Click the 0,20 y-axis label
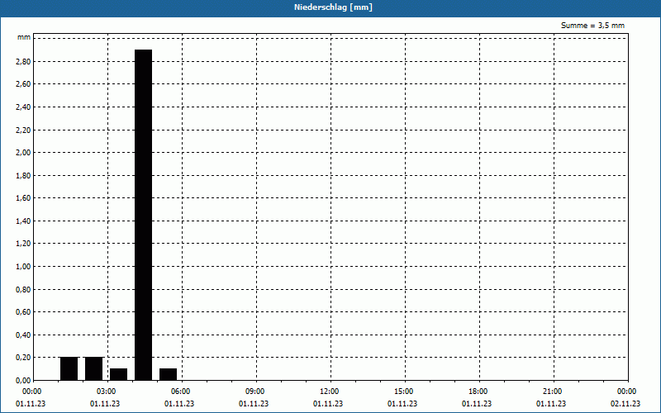Viewport: 661px width, 413px height. click(23, 358)
